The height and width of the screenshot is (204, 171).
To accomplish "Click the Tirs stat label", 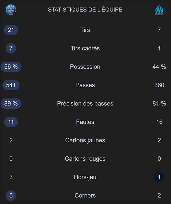I will click(85, 30).
